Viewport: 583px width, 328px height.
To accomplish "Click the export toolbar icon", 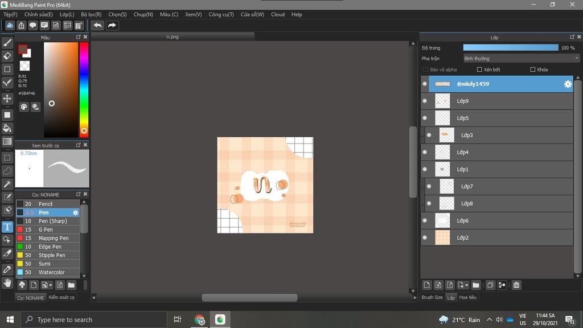I will tap(21, 25).
